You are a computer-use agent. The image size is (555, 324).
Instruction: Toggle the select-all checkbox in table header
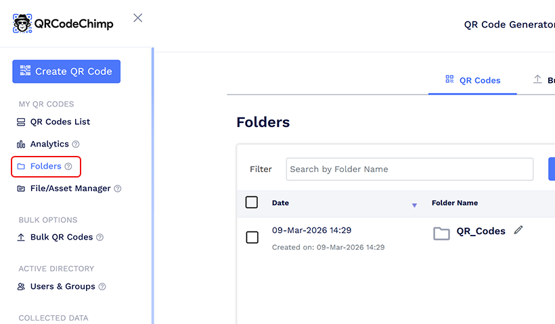[x=252, y=202]
